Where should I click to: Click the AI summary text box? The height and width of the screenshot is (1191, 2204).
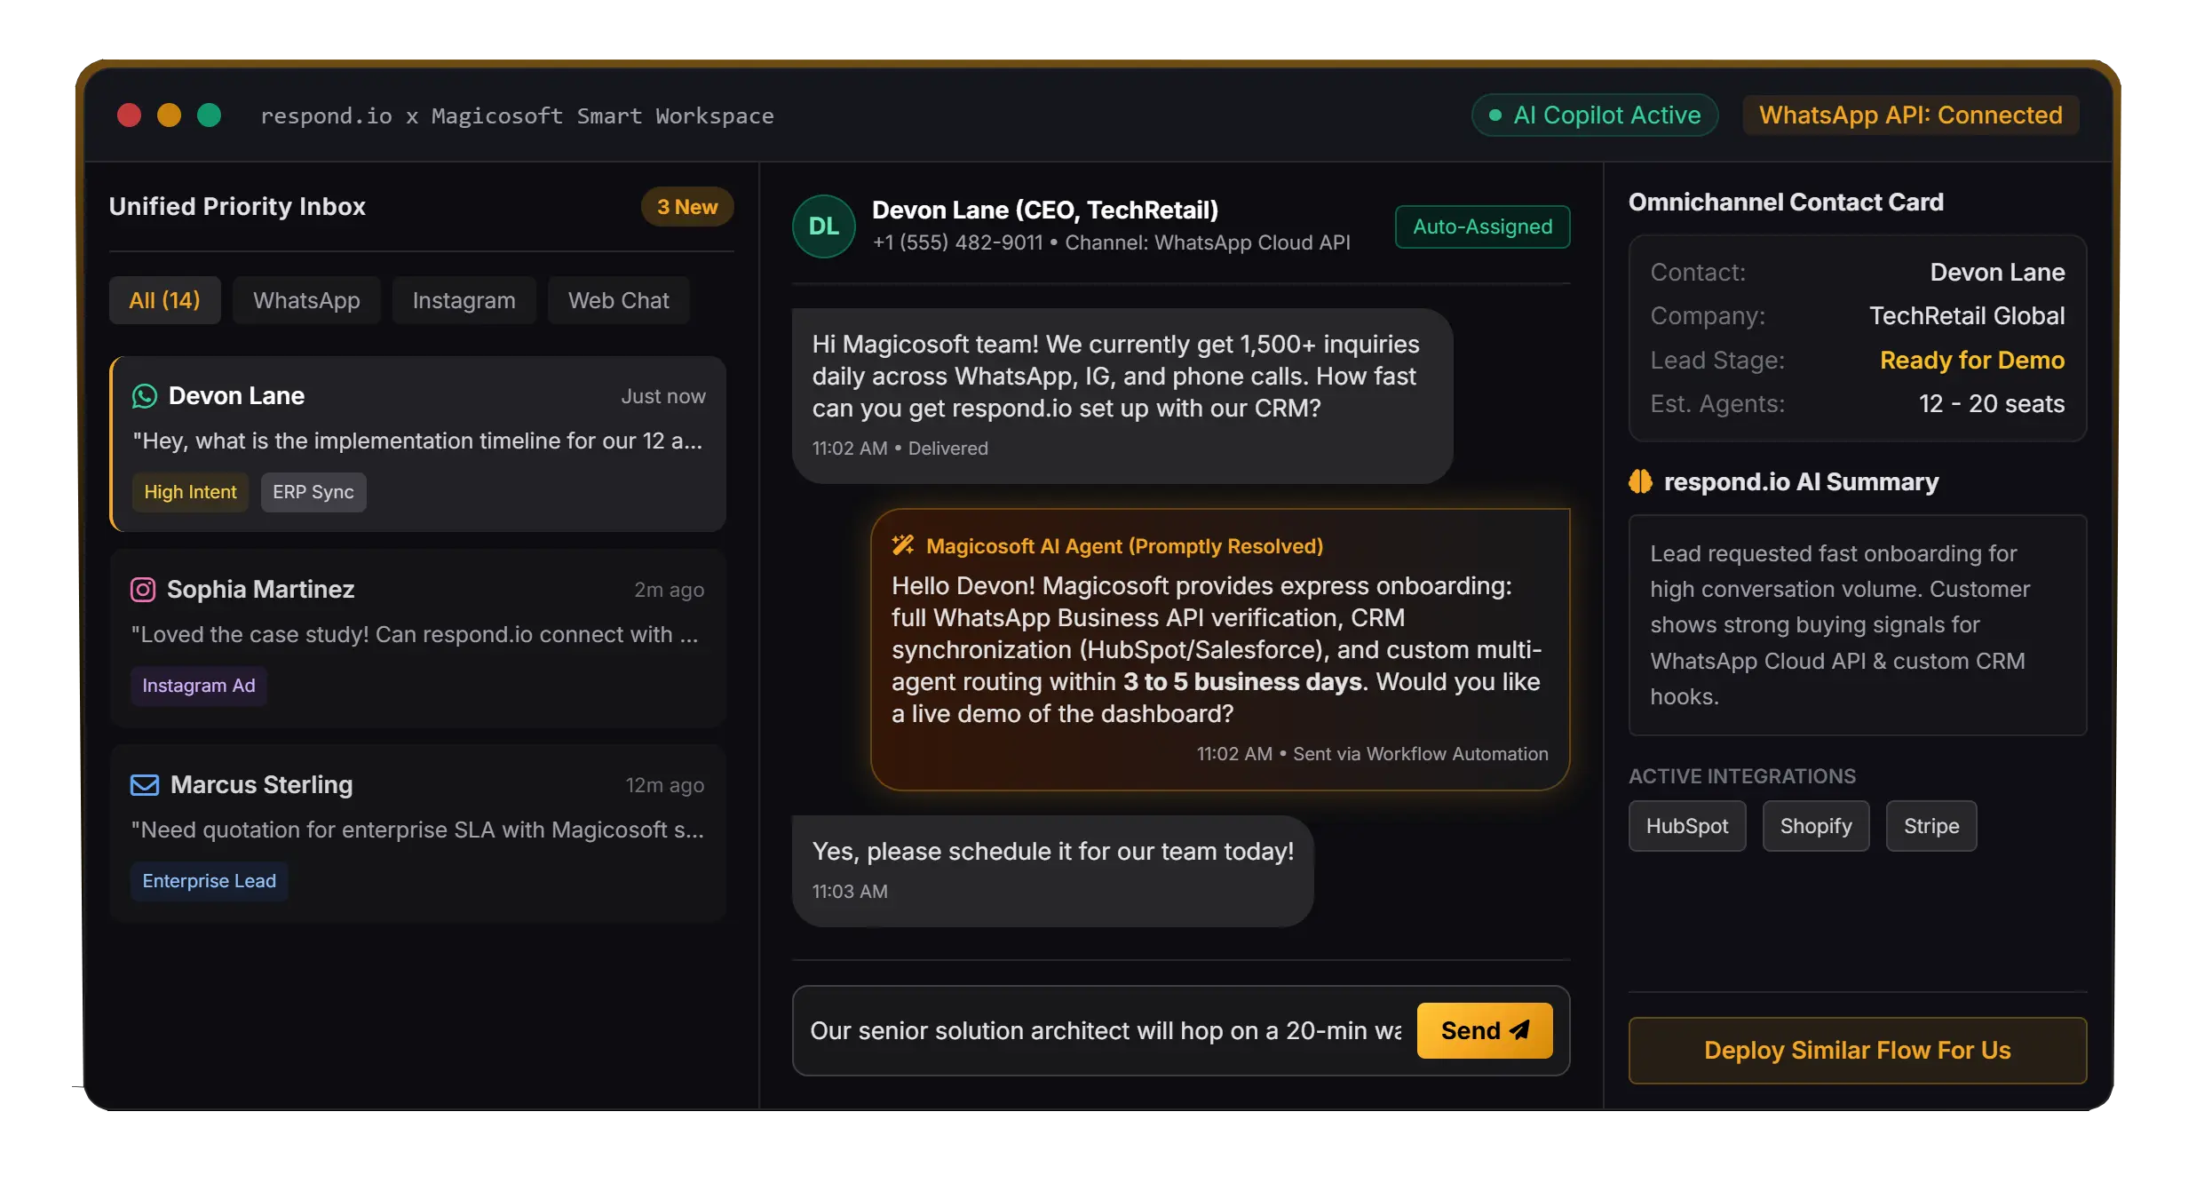pyautogui.click(x=1857, y=624)
